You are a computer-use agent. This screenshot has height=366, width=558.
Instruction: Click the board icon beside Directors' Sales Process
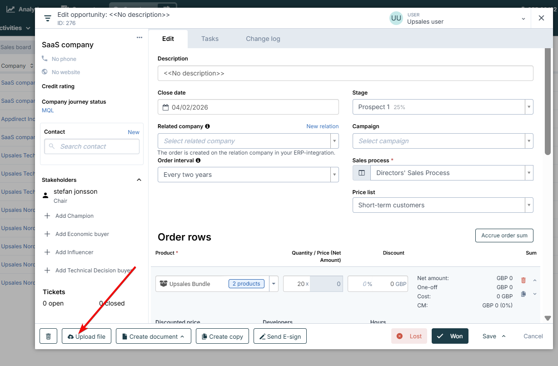[362, 173]
